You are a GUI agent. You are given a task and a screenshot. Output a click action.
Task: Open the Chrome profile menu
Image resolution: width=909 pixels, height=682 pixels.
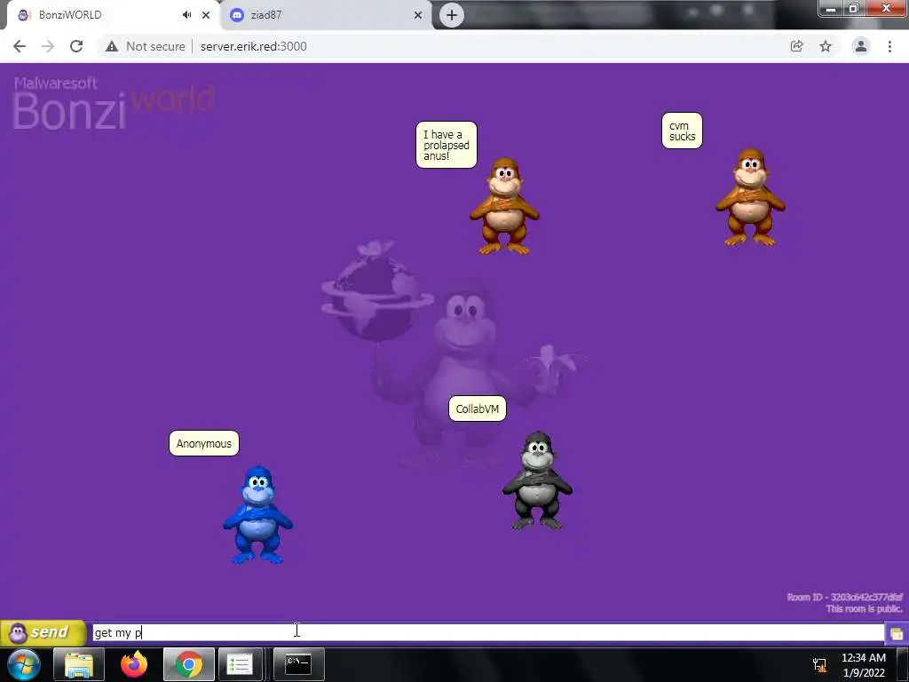(861, 46)
